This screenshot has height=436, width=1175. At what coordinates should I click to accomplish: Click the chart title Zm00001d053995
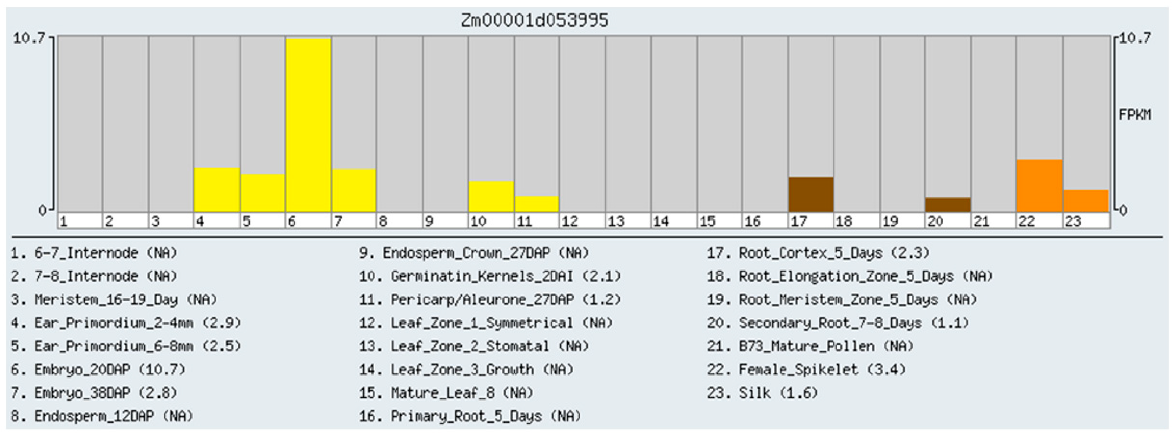click(534, 20)
